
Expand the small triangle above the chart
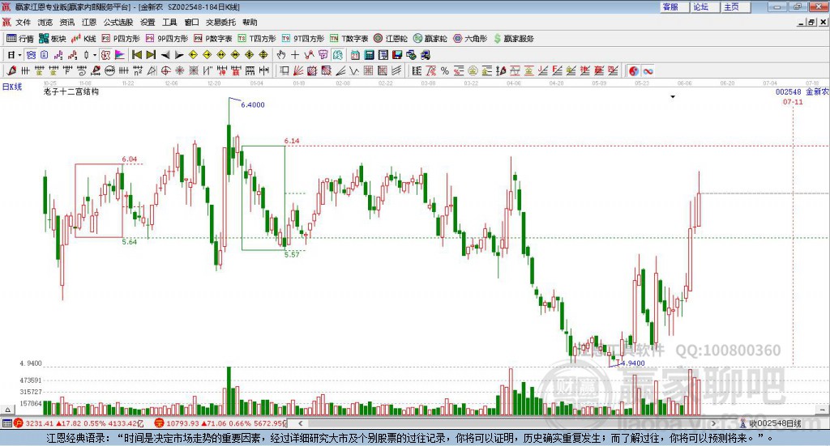[673, 96]
